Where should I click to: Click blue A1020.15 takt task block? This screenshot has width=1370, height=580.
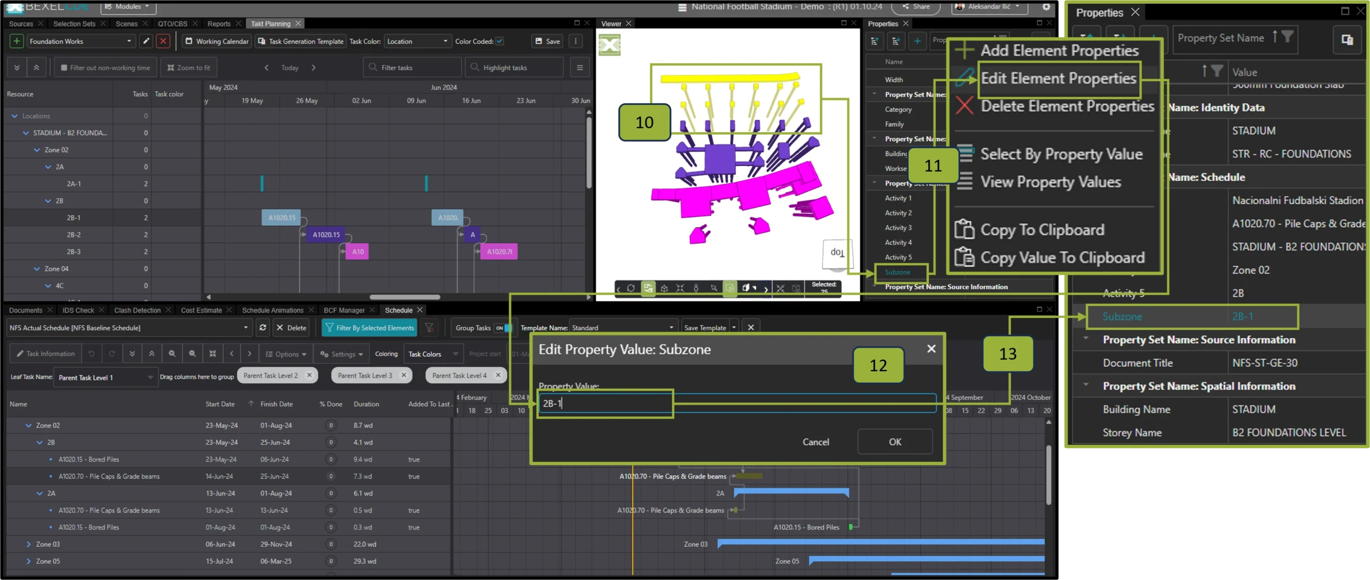(x=281, y=218)
